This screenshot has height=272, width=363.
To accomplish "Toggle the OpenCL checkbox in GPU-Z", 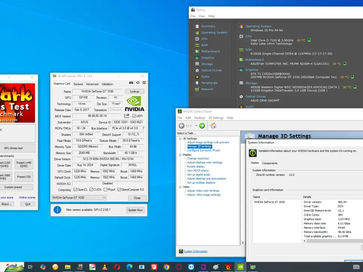I will click(75, 189).
